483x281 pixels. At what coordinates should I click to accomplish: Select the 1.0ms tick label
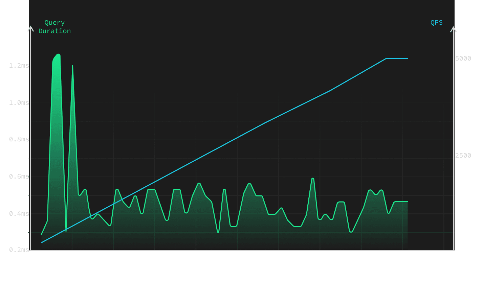(19, 102)
